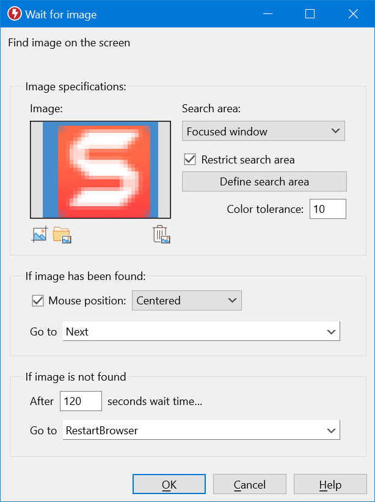Expand the Go to RestartBrowser dropdown

[202, 430]
